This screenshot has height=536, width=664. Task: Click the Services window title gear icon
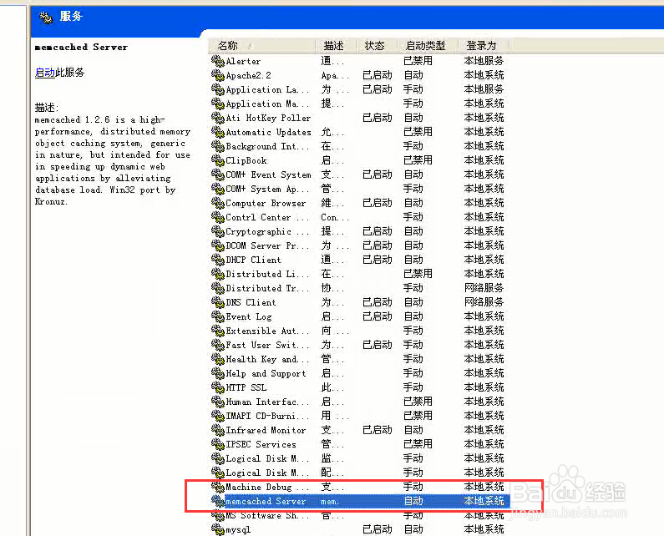pyautogui.click(x=46, y=18)
